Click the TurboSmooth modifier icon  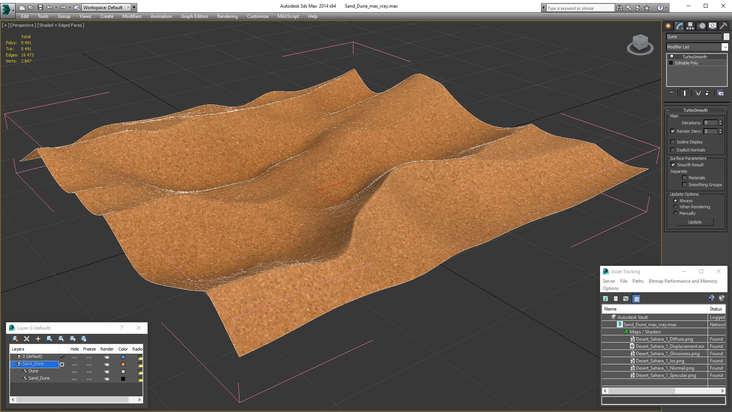(x=671, y=56)
